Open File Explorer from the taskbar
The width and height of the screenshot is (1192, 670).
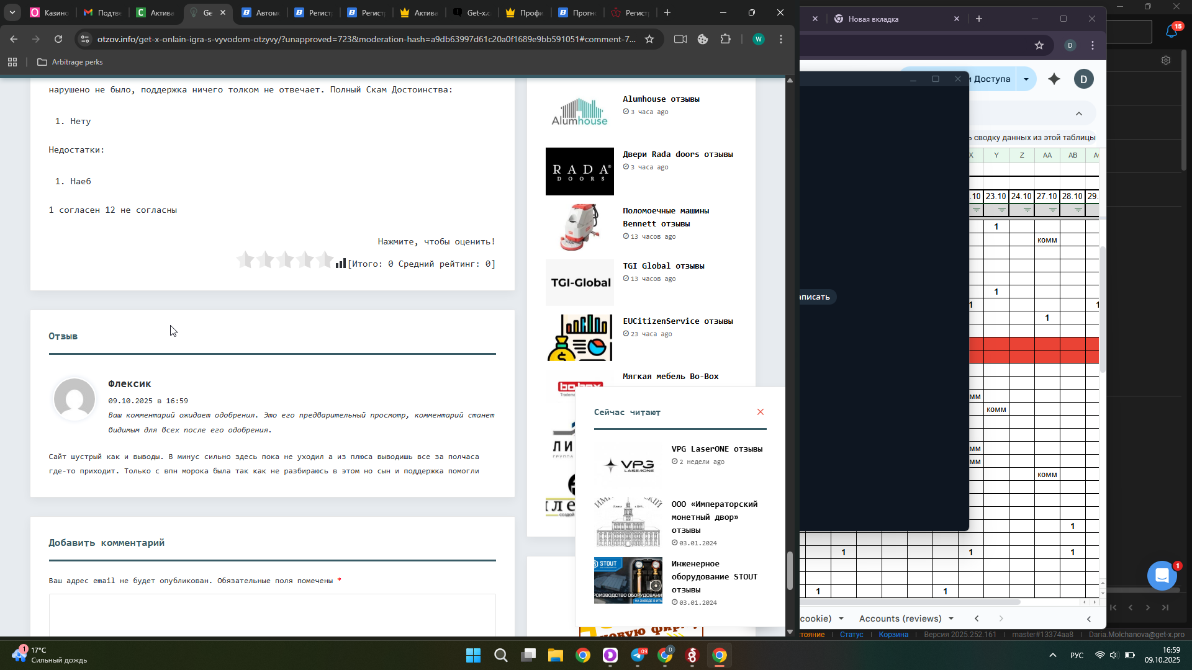(555, 655)
